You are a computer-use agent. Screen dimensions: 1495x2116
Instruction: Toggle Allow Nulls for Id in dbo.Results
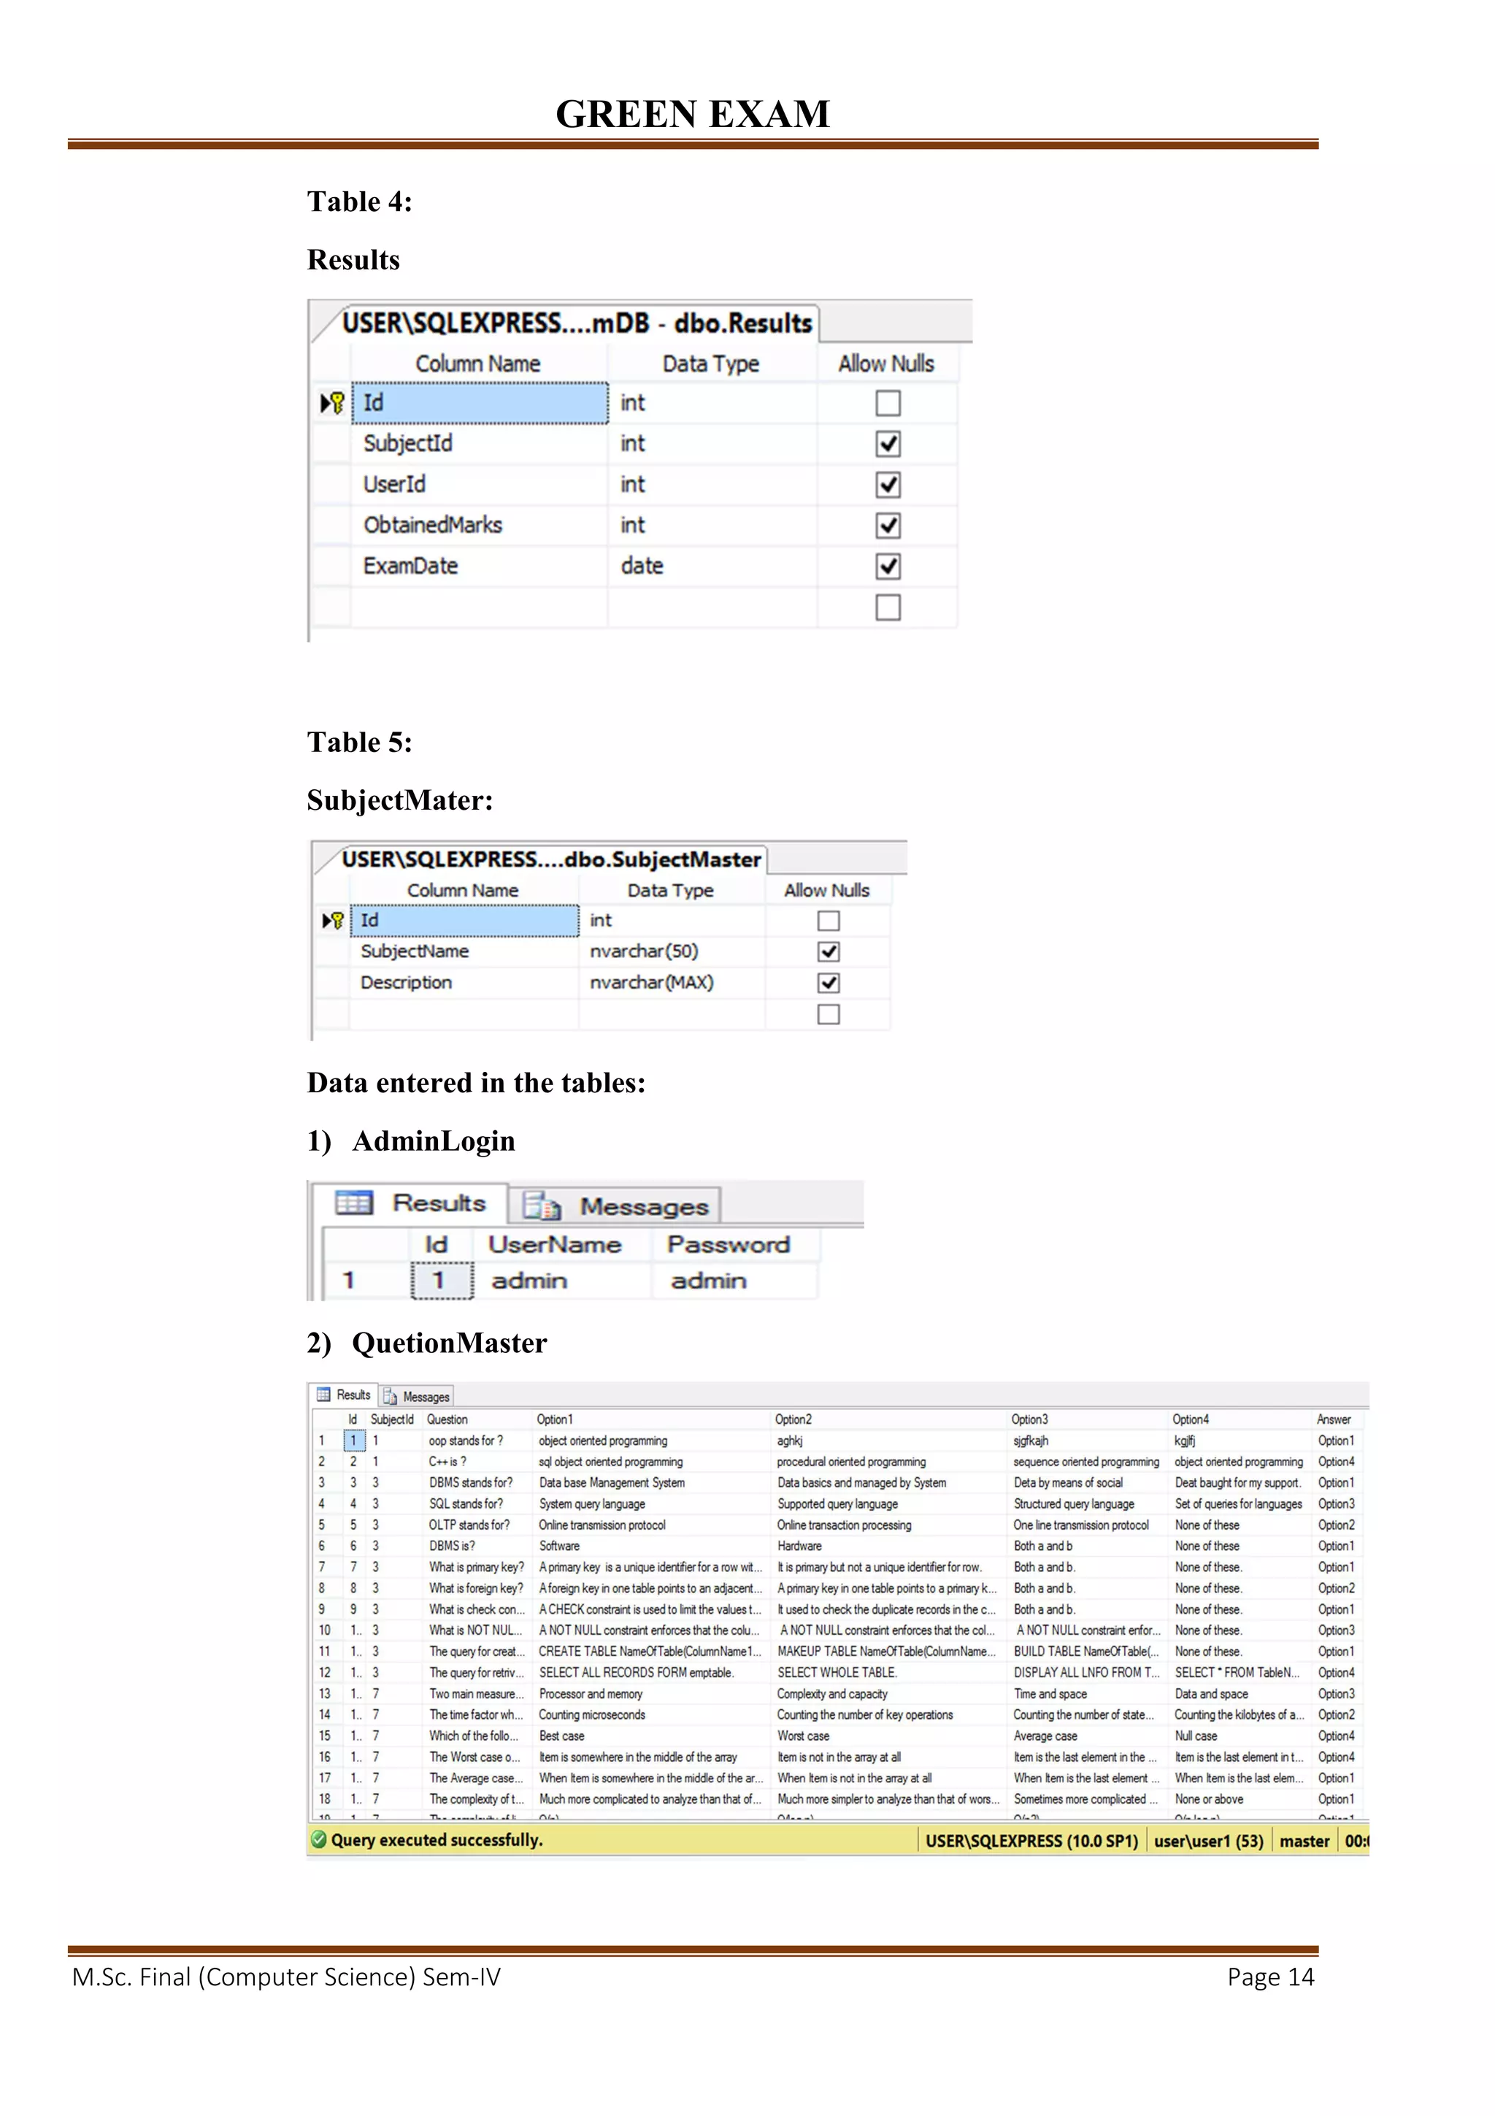tap(887, 403)
